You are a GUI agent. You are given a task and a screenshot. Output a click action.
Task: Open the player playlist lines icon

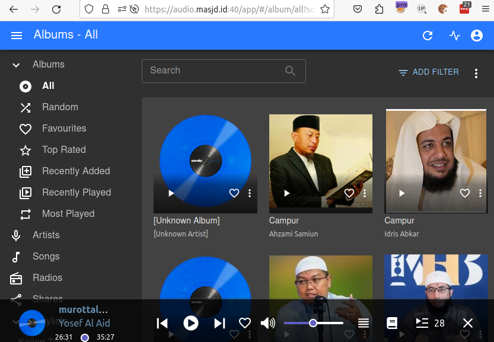[364, 323]
